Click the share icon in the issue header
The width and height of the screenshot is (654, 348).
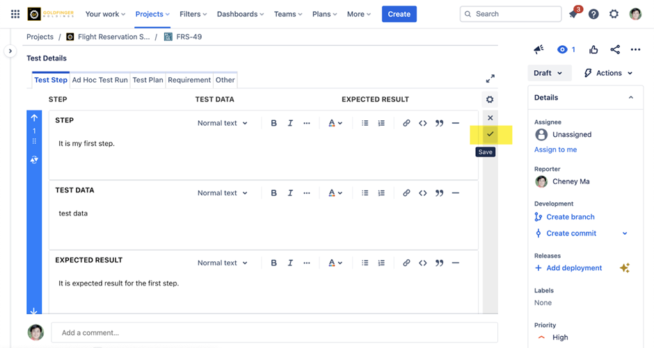[614, 50]
